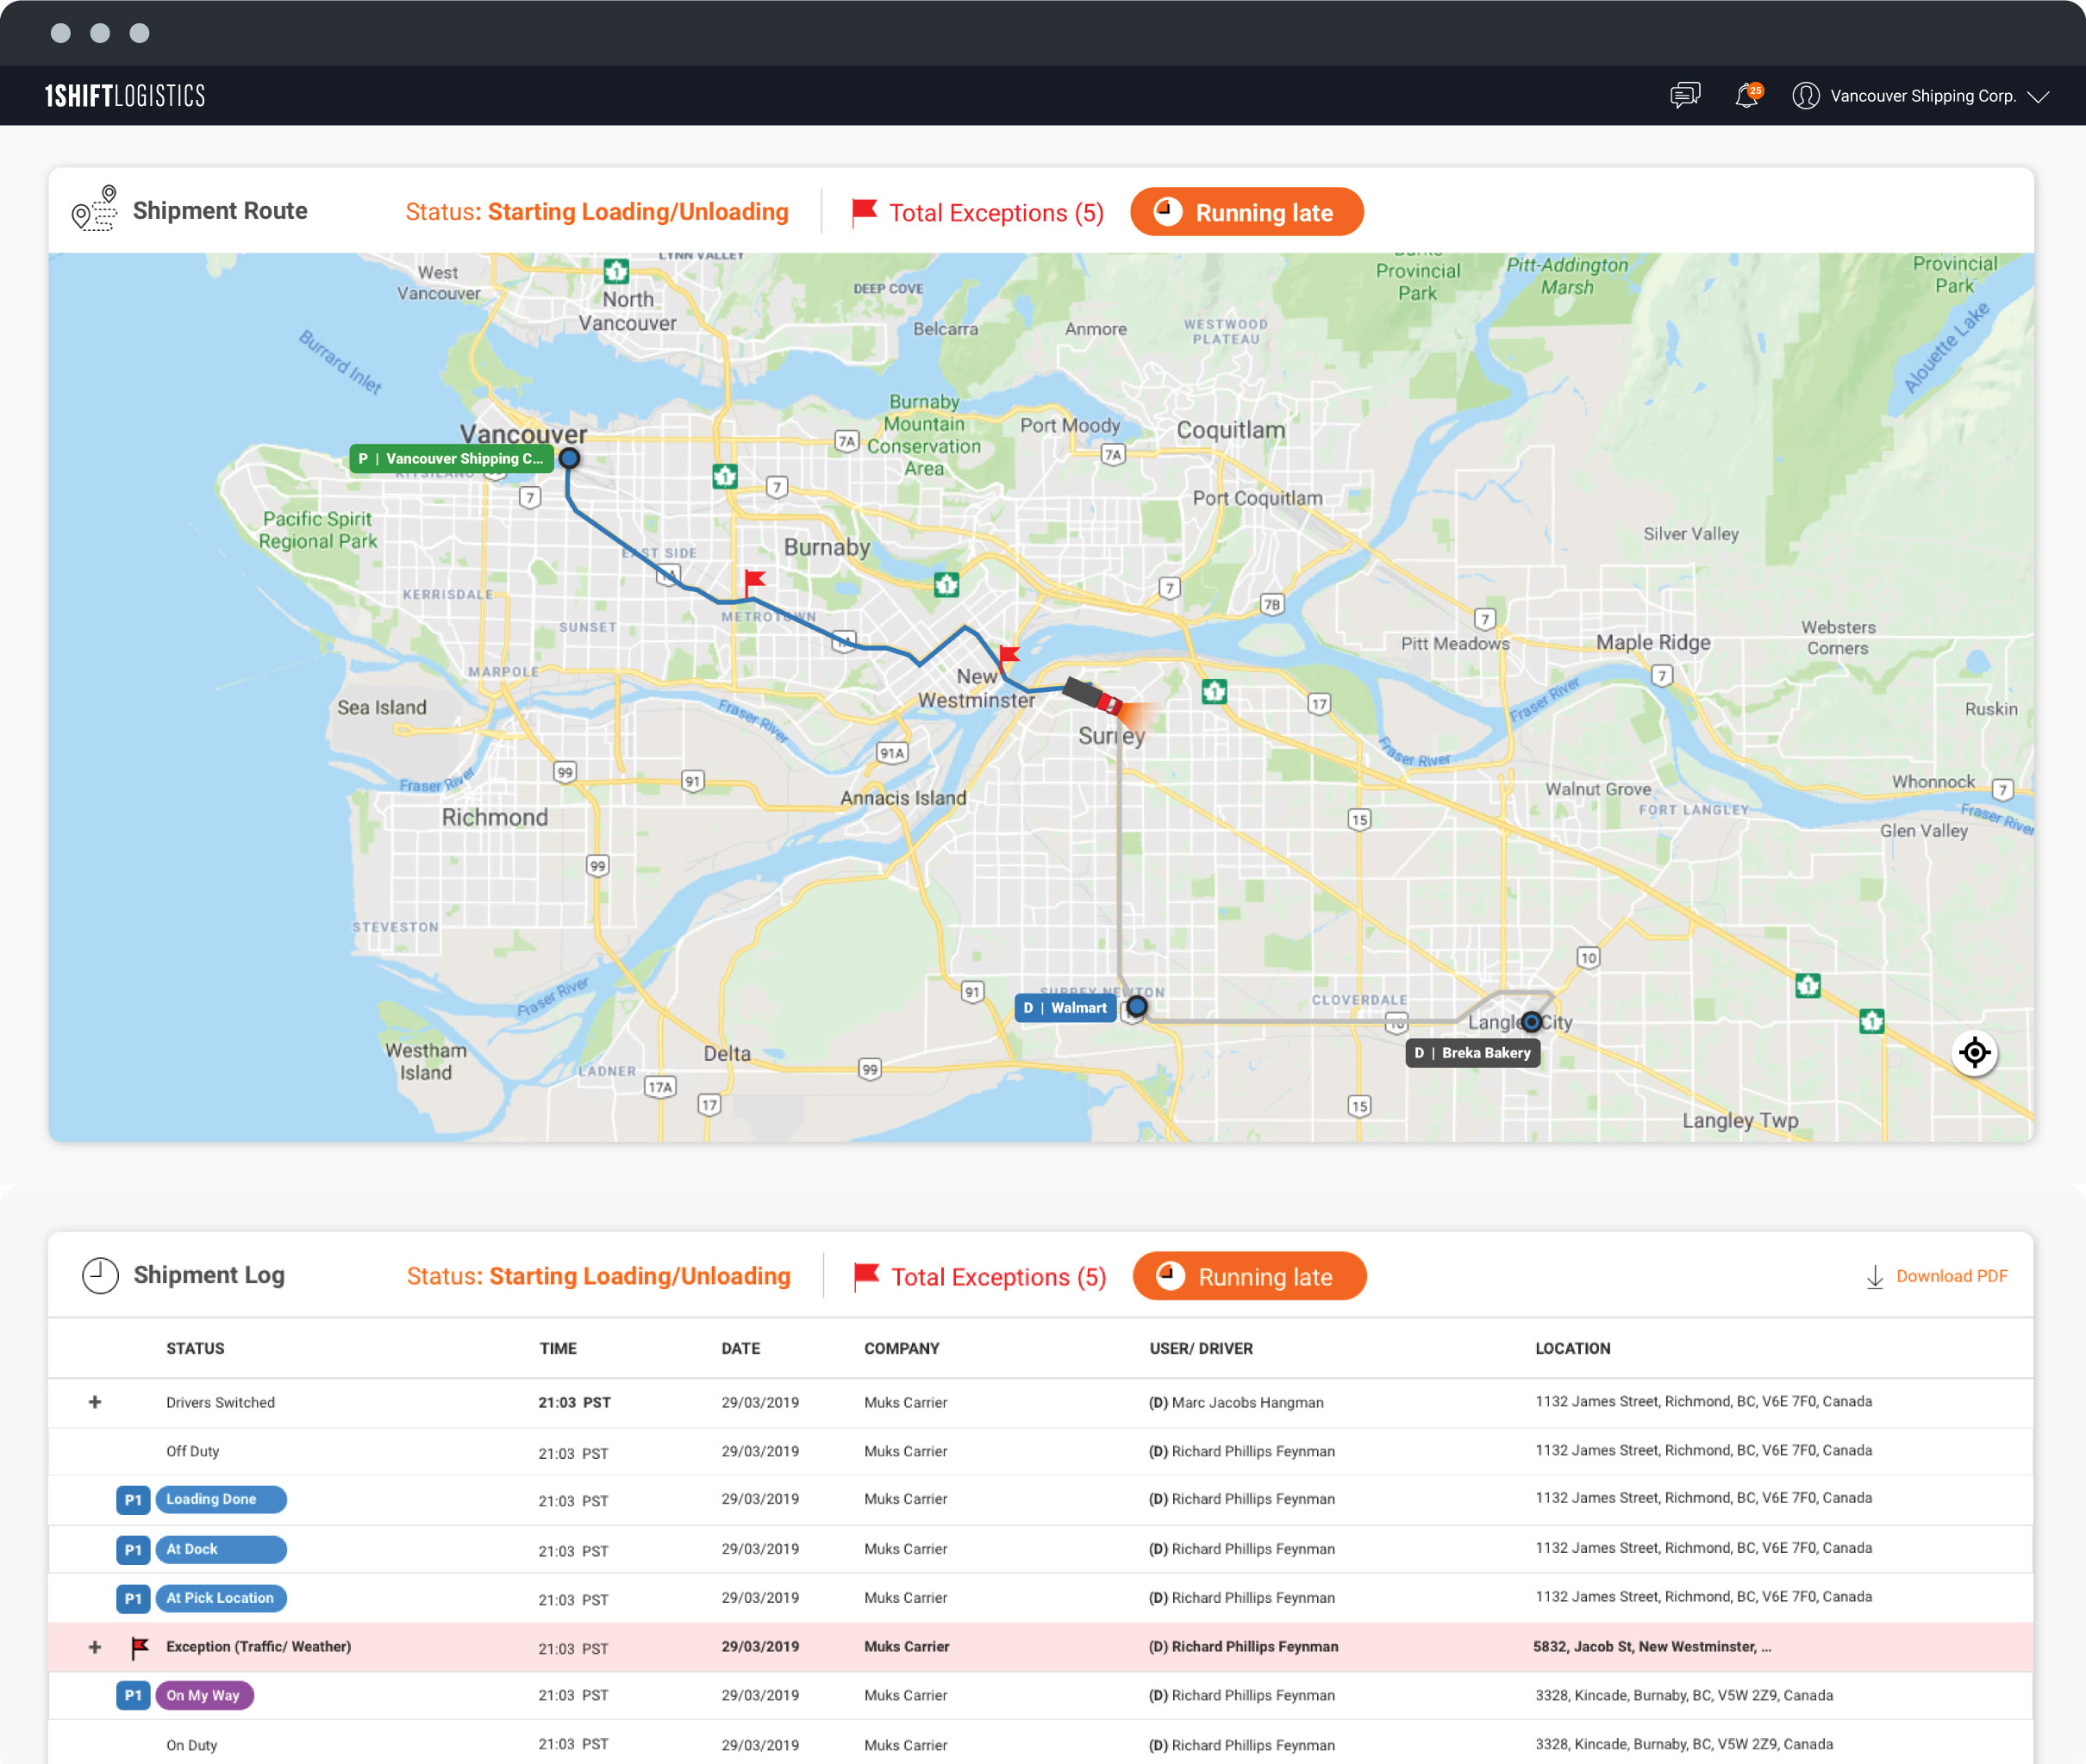Expand the Drivers Switched row
The height and width of the screenshot is (1764, 2086).
click(x=95, y=1402)
